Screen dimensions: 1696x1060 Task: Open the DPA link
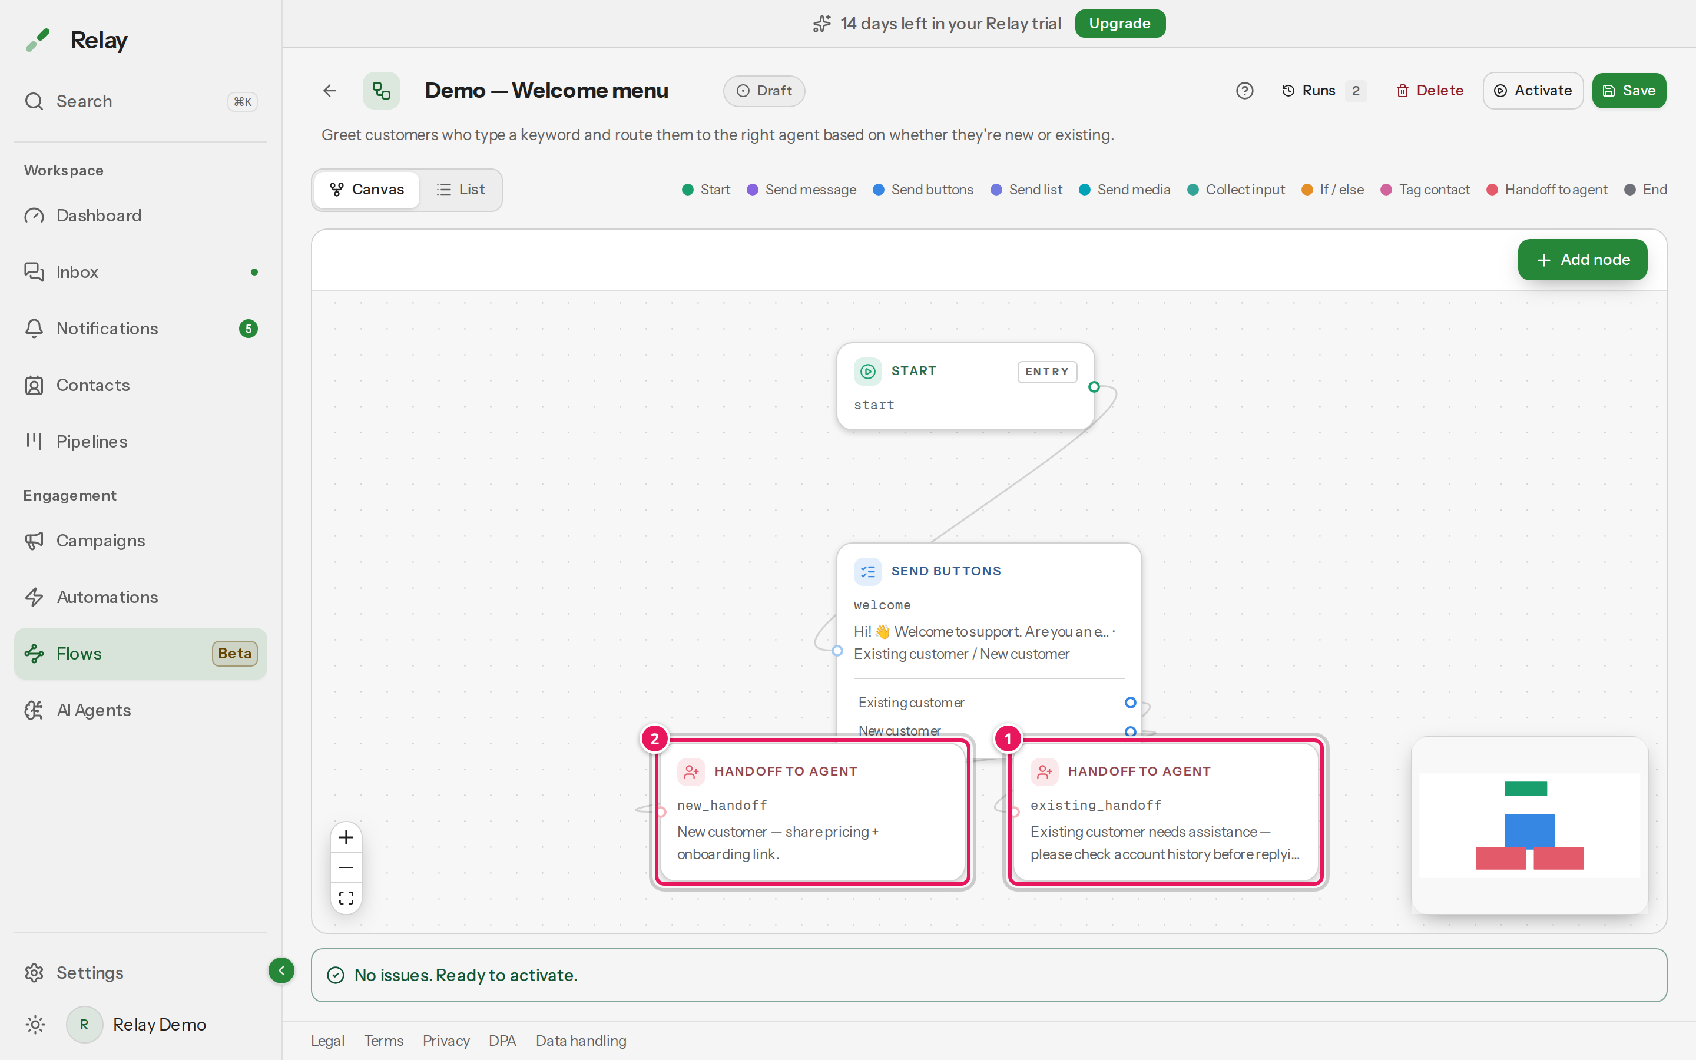(x=502, y=1041)
